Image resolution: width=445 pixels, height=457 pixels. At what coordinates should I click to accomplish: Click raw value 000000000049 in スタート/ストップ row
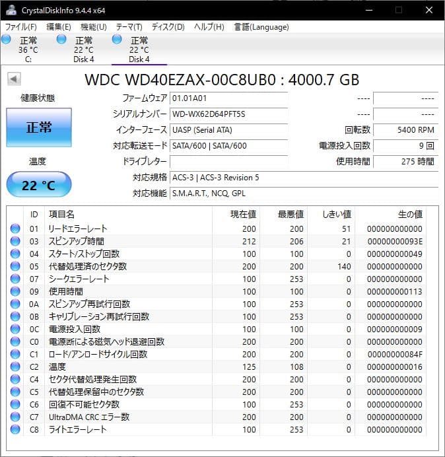[x=395, y=254]
